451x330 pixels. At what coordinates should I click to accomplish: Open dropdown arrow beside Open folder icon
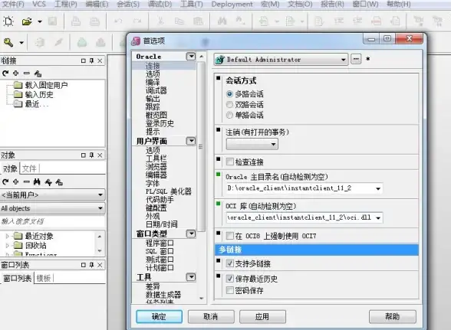[x=40, y=21]
